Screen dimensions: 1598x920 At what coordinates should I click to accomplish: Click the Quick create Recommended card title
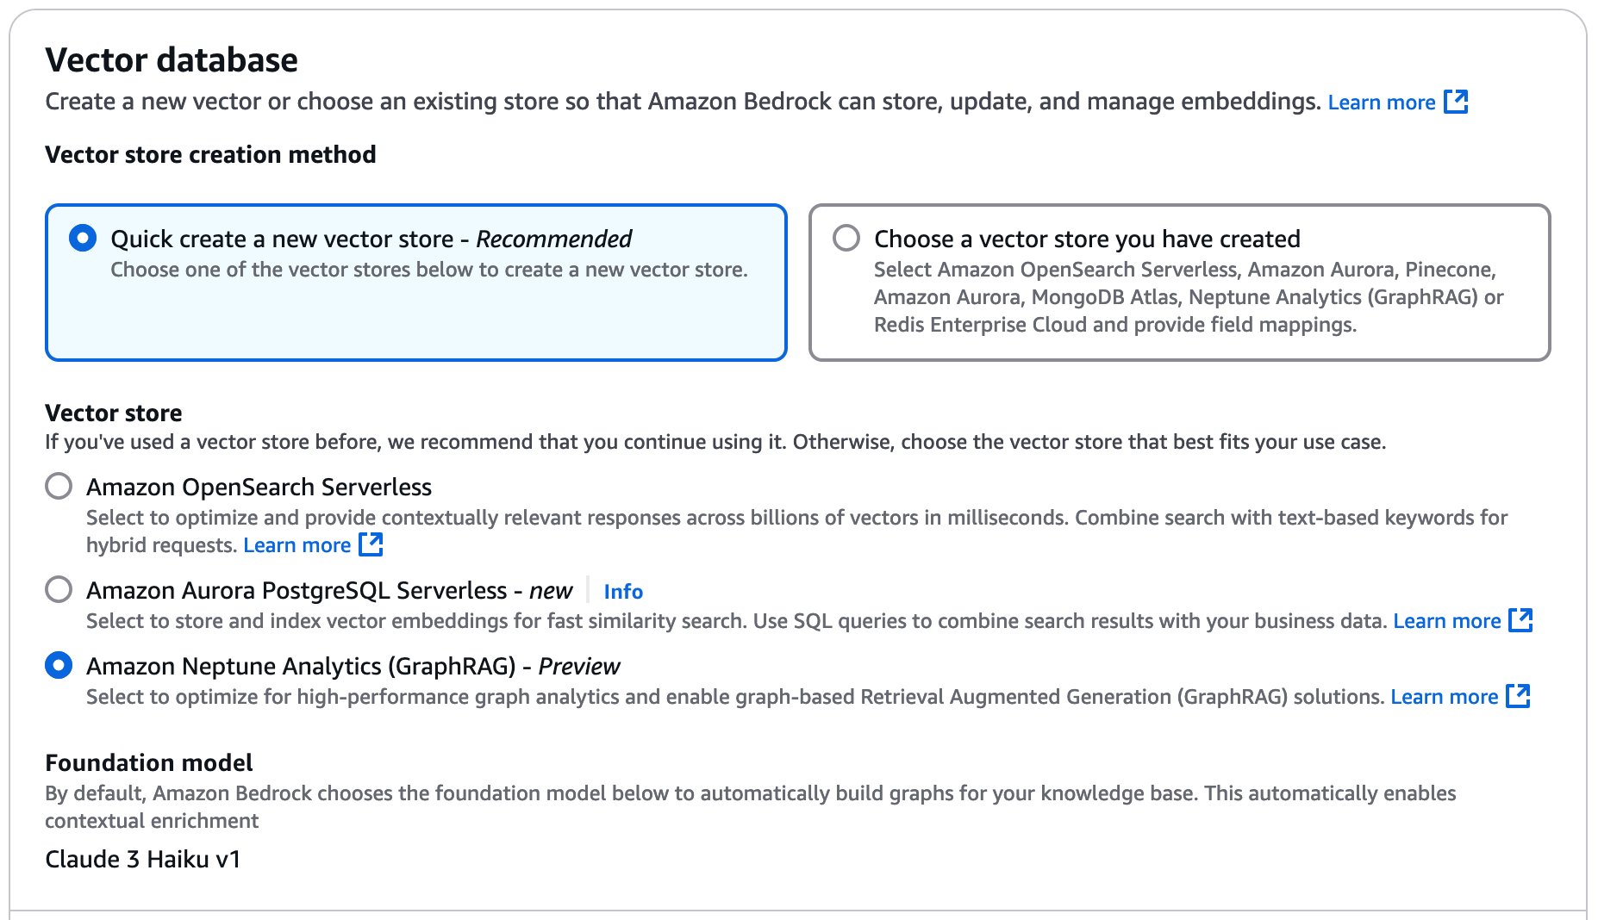(x=371, y=239)
